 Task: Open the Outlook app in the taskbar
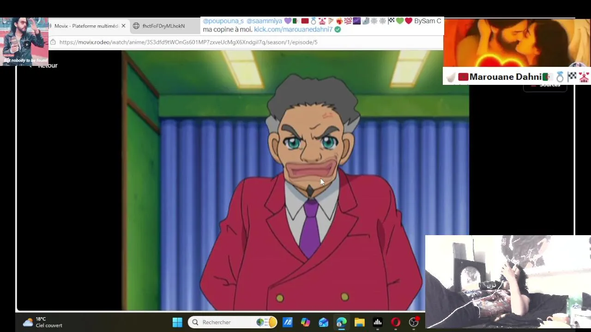tap(323, 322)
